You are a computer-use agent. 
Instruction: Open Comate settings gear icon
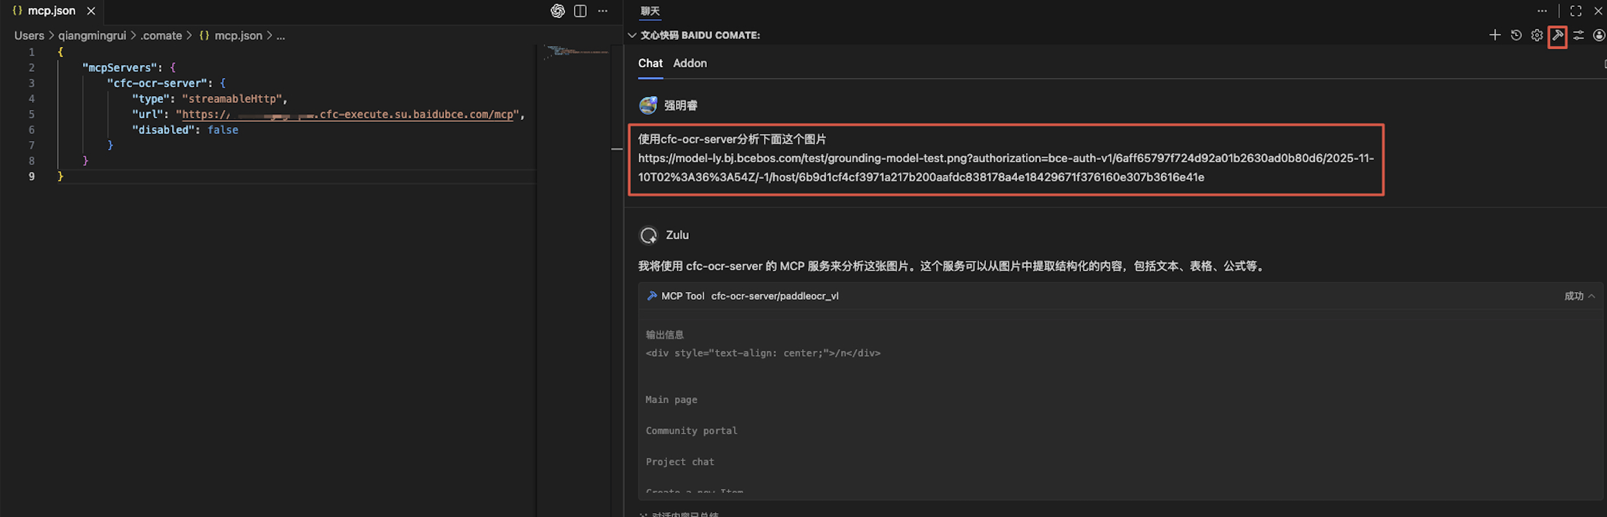click(1537, 36)
